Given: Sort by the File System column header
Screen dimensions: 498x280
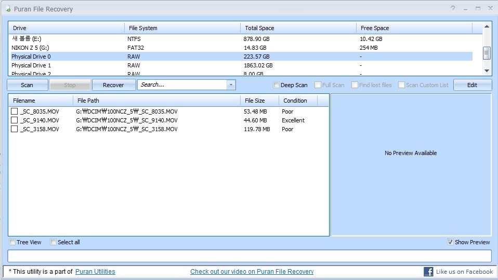Looking at the screenshot, I should [182, 28].
